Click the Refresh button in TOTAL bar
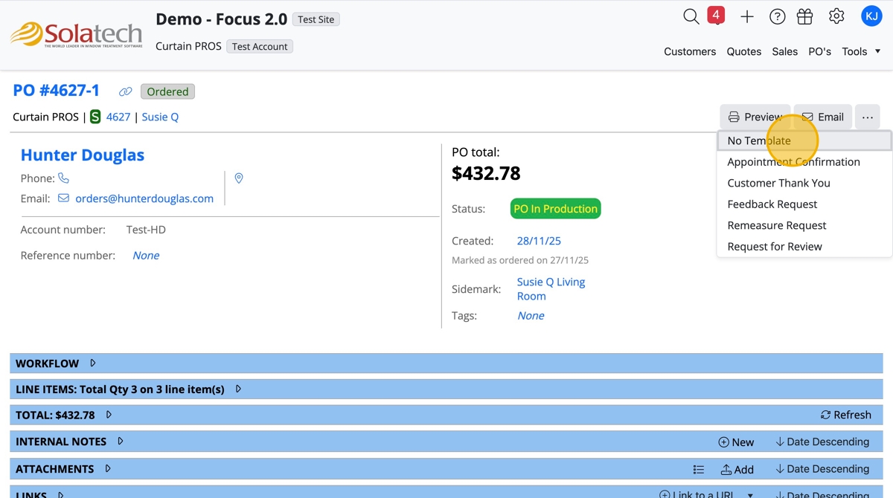This screenshot has height=498, width=893. coord(845,415)
